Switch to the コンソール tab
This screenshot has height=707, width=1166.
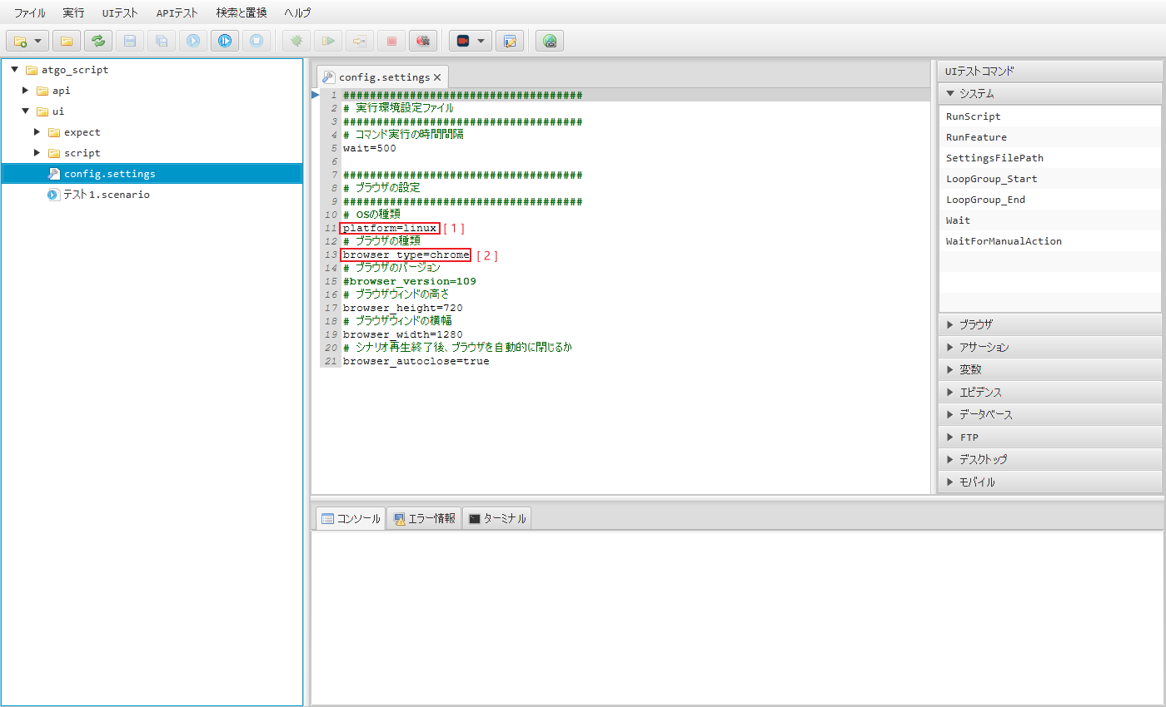351,518
